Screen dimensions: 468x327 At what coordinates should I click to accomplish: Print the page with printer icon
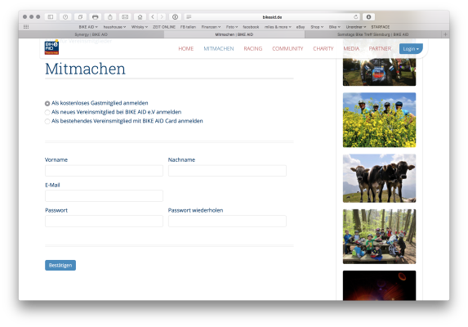pyautogui.click(x=96, y=17)
